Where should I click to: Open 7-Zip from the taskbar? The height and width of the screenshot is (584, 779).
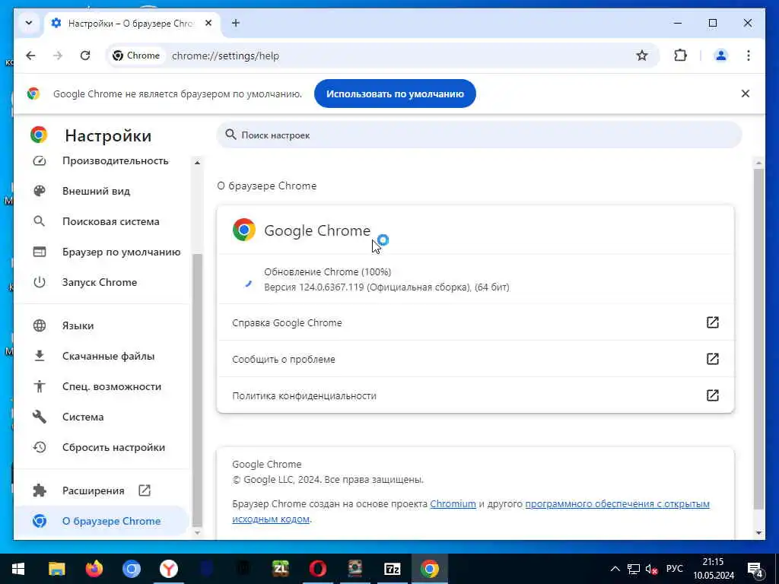[x=393, y=569]
